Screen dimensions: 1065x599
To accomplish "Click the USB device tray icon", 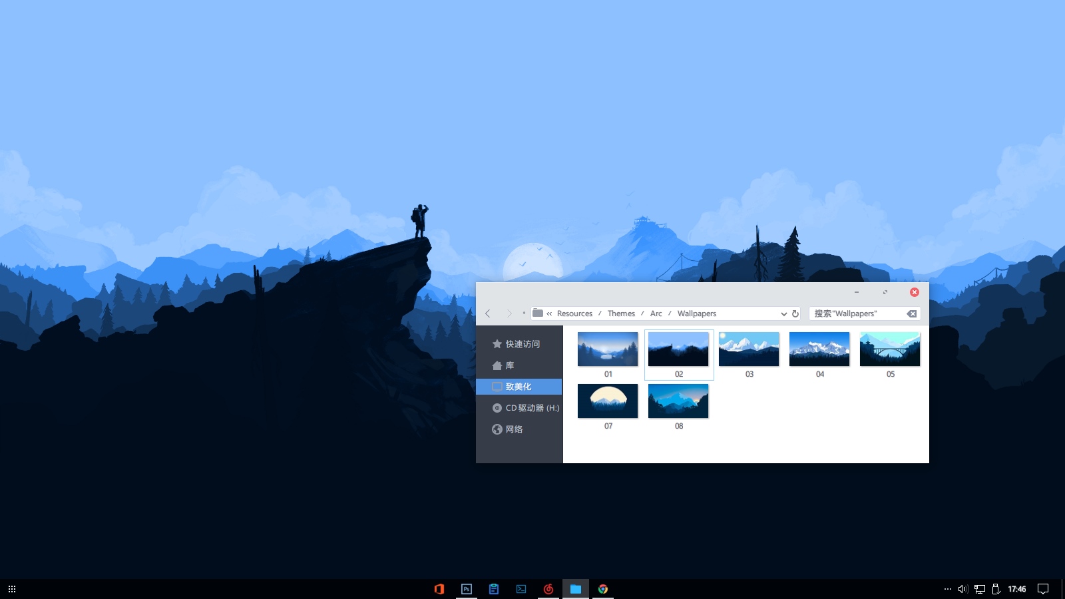I will [x=996, y=589].
